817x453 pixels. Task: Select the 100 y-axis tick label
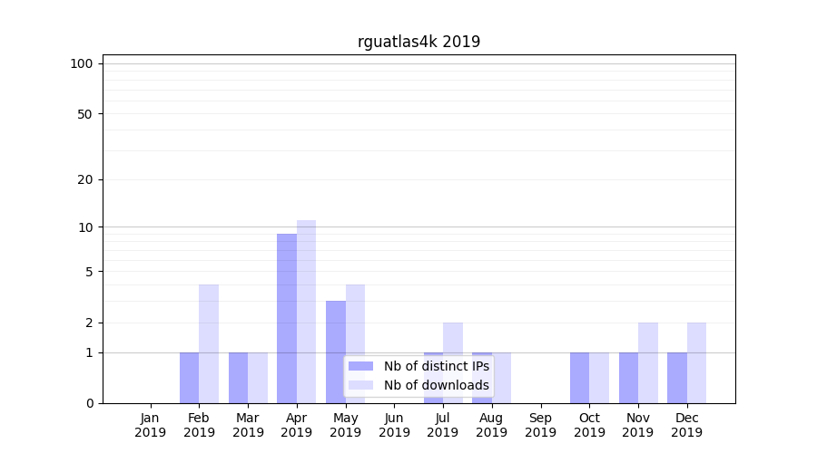[x=82, y=63]
